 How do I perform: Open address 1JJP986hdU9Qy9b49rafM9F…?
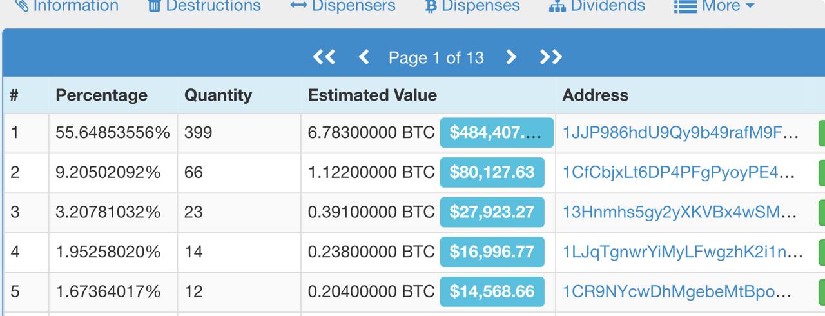tap(681, 133)
